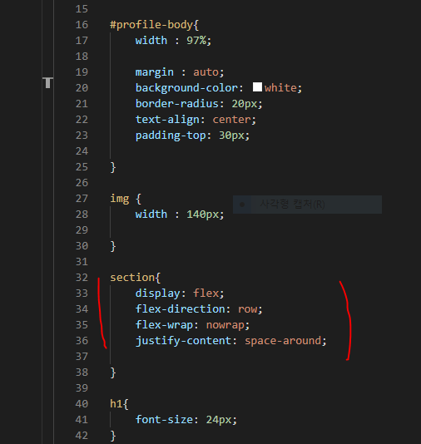Click the closing brace on line 38
Viewport: 421px width, 444px height.
[113, 372]
